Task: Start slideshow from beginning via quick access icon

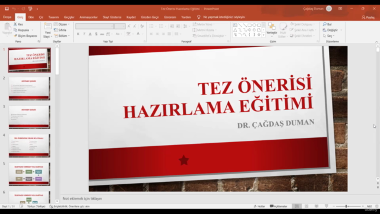Action: click(30, 9)
